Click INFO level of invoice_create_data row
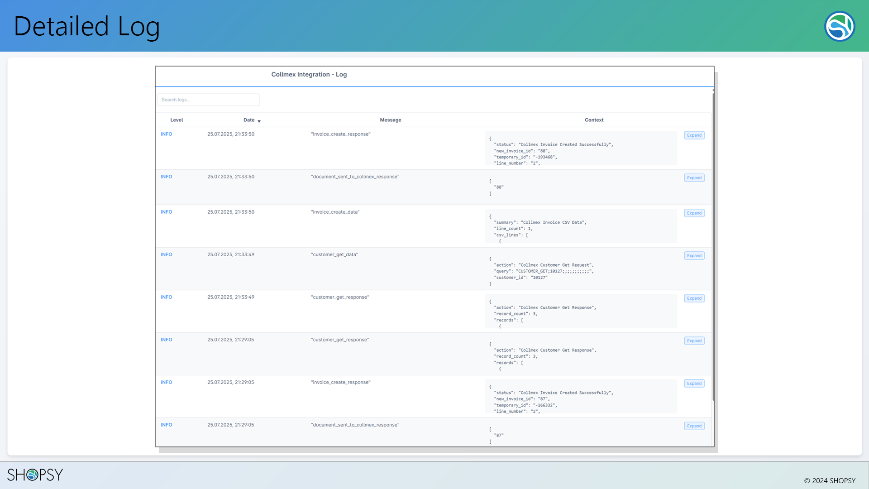 167,212
